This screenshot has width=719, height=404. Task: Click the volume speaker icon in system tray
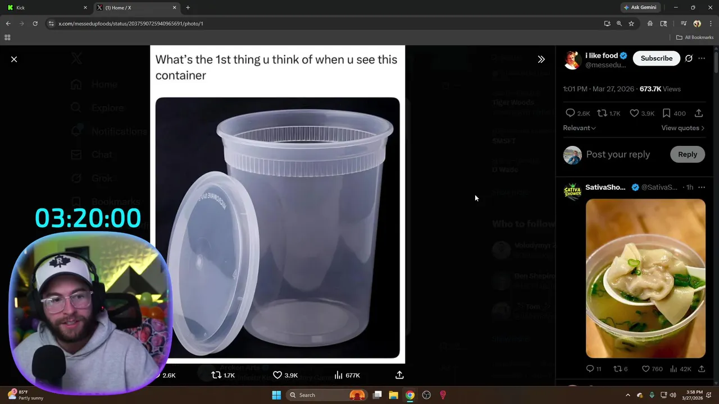pos(673,395)
